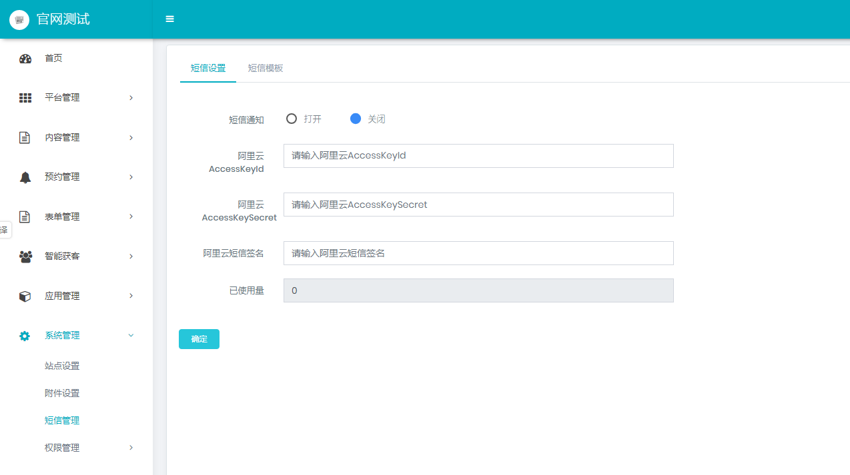Click the hamburger menu icon in header

coord(169,19)
